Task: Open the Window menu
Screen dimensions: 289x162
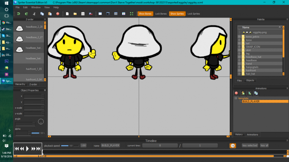Action: click(36, 7)
